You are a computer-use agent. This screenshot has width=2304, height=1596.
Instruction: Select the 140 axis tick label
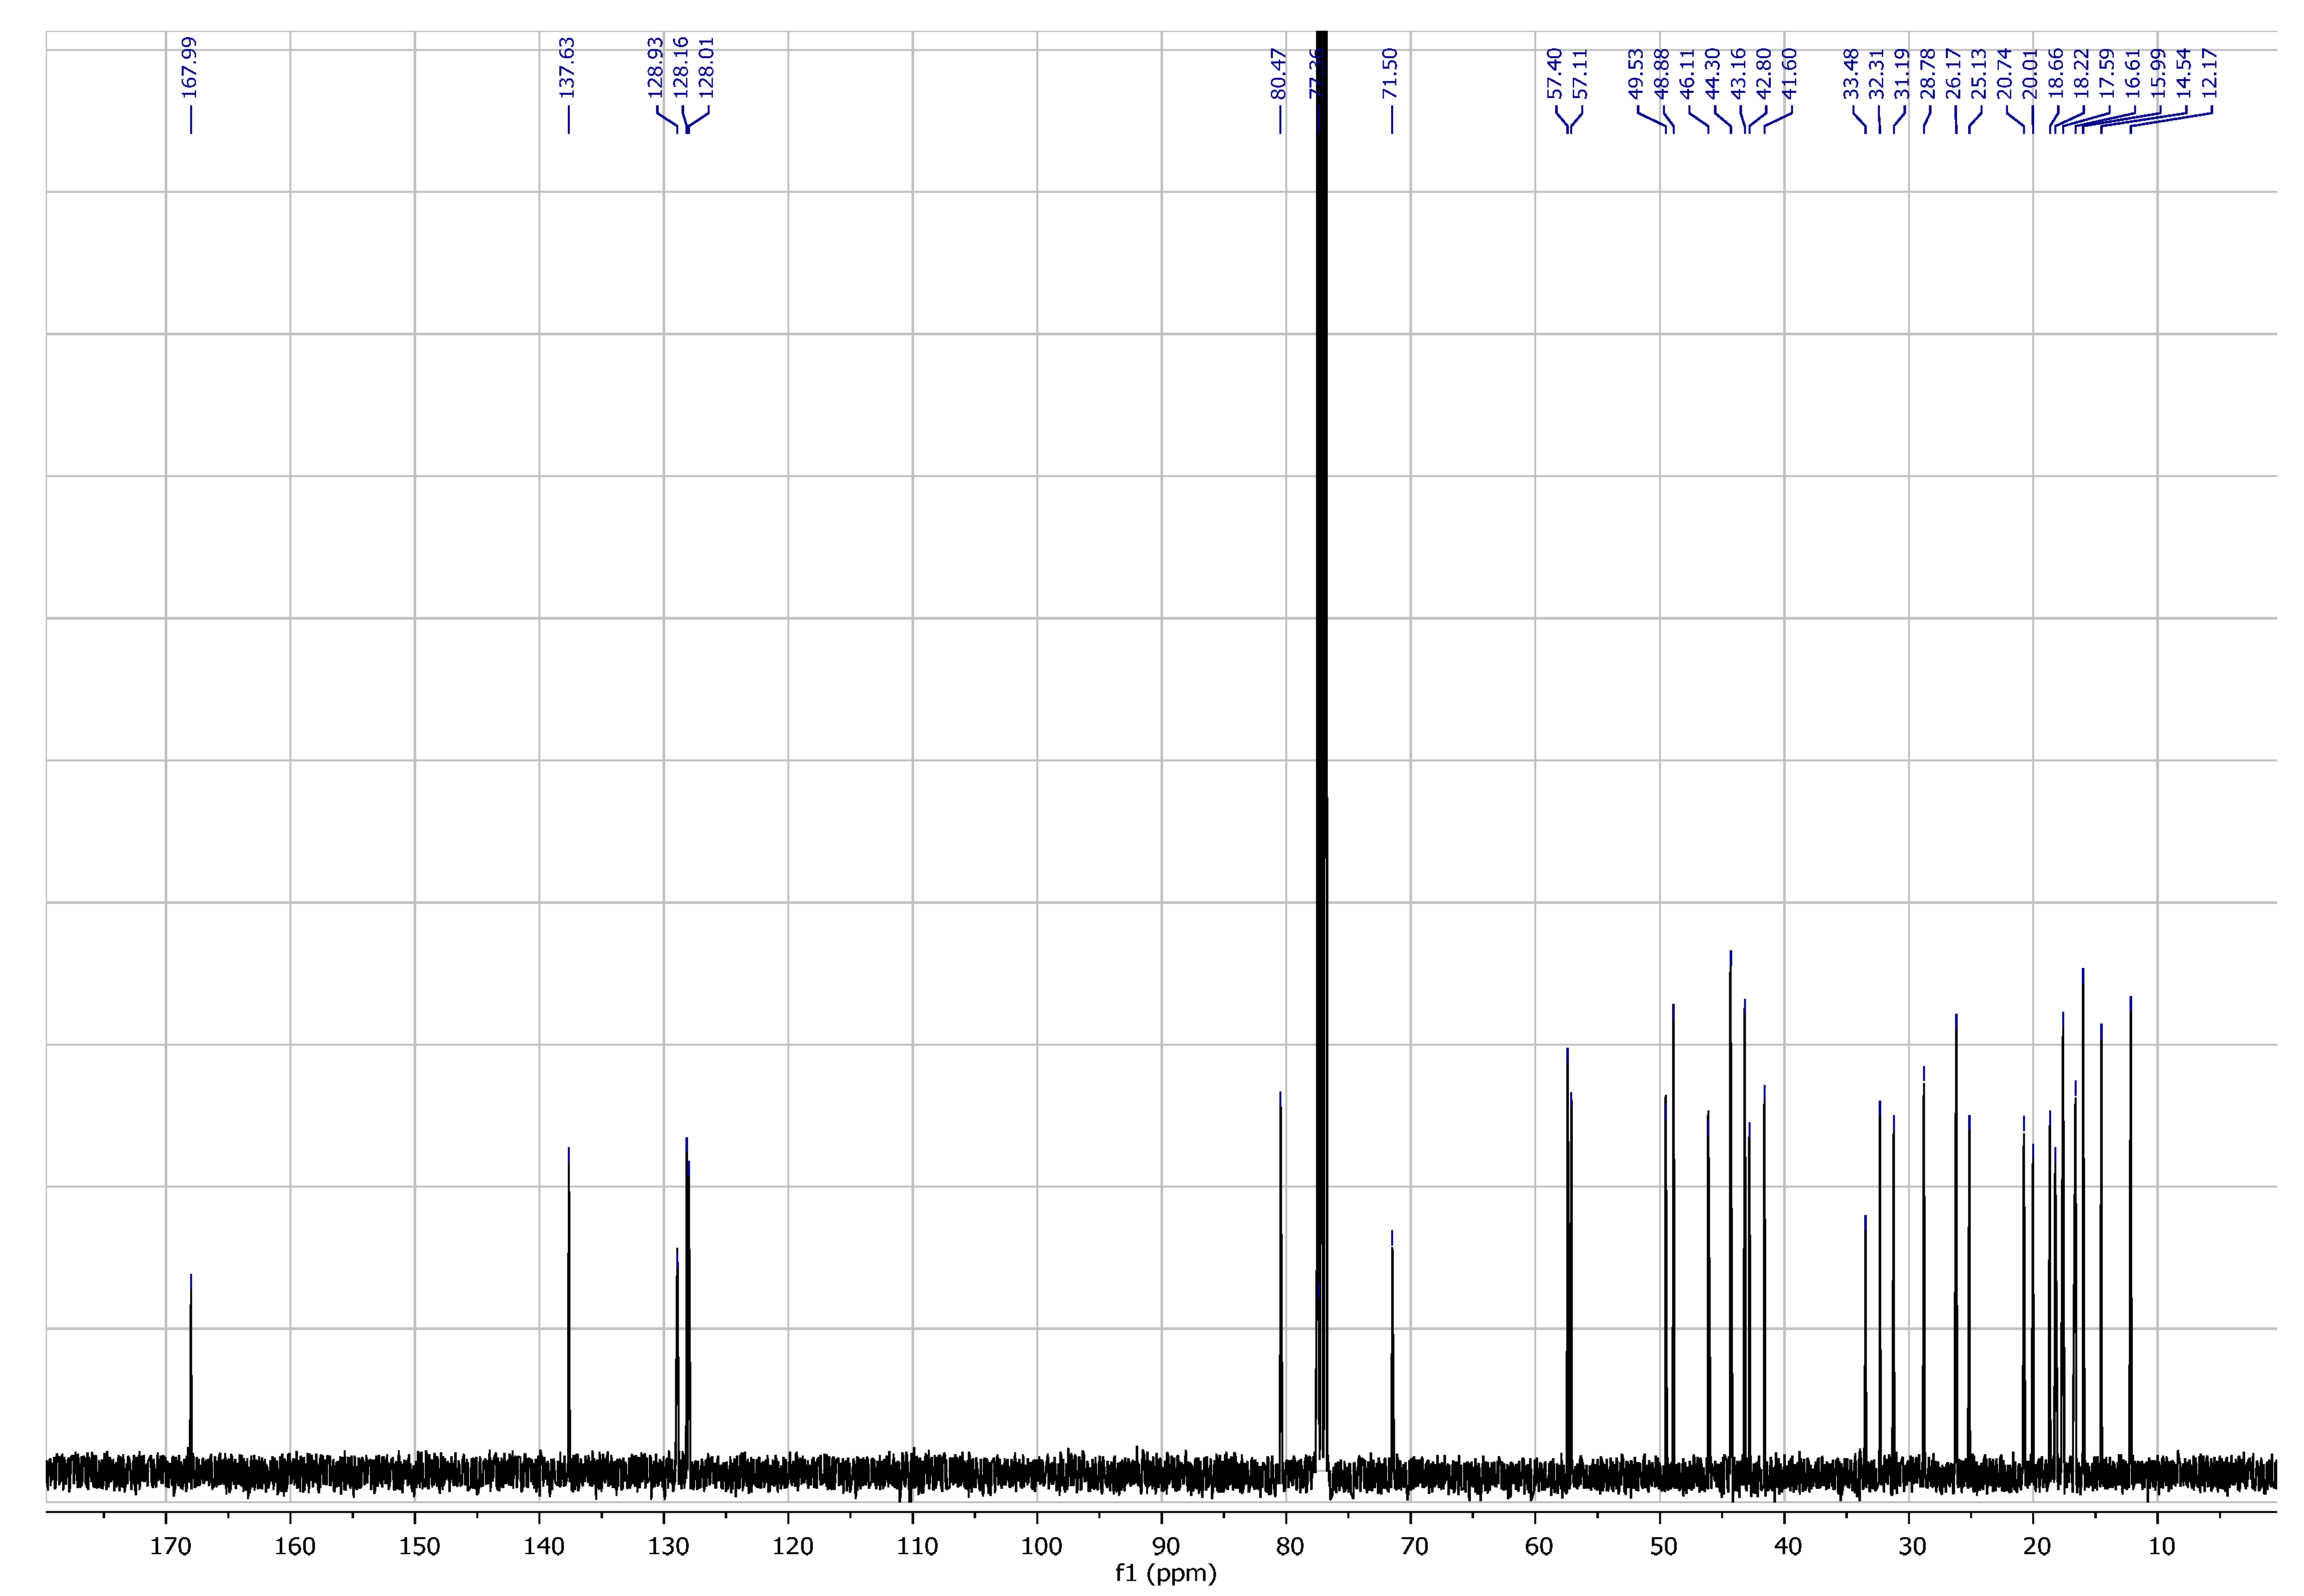(544, 1547)
